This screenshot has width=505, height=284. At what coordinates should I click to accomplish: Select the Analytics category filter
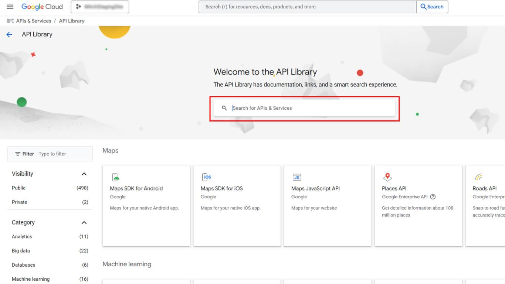22,237
